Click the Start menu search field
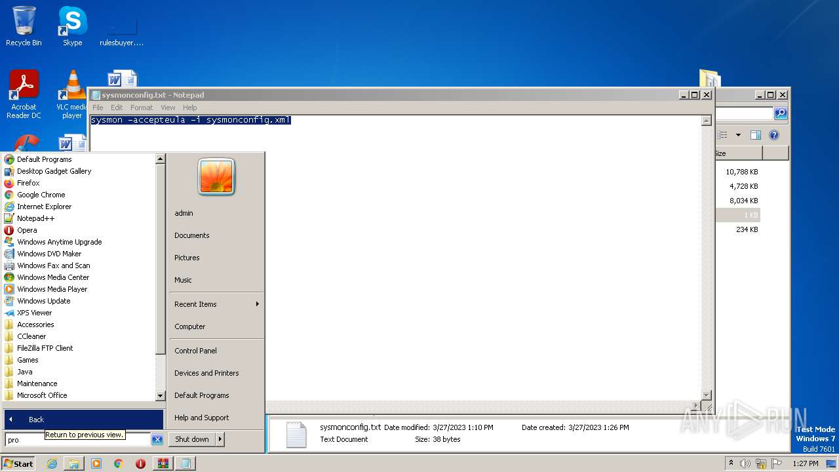Image resolution: width=839 pixels, height=472 pixels. coord(77,440)
